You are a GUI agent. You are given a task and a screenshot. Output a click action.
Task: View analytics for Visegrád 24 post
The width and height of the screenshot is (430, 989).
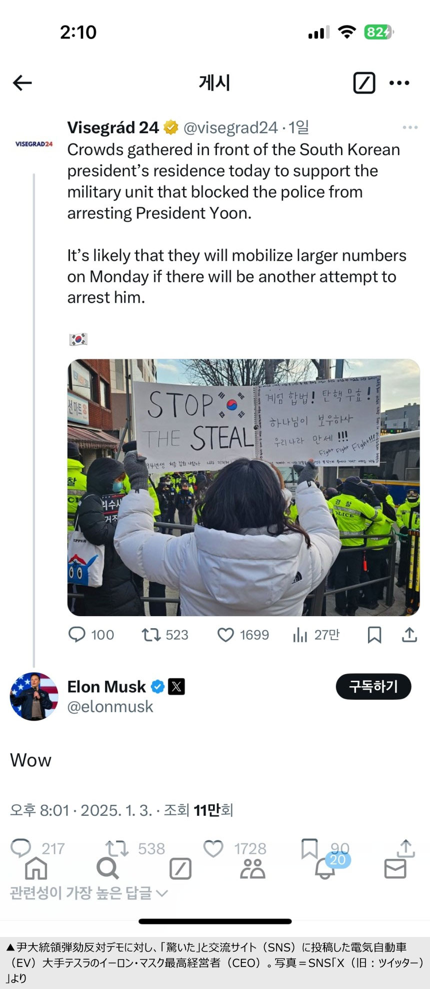tap(300, 635)
